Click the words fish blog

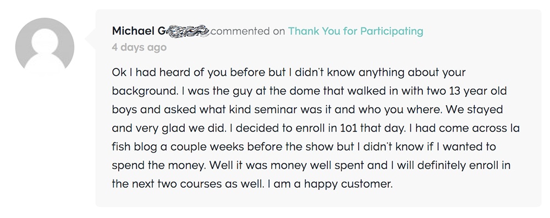[134, 147]
